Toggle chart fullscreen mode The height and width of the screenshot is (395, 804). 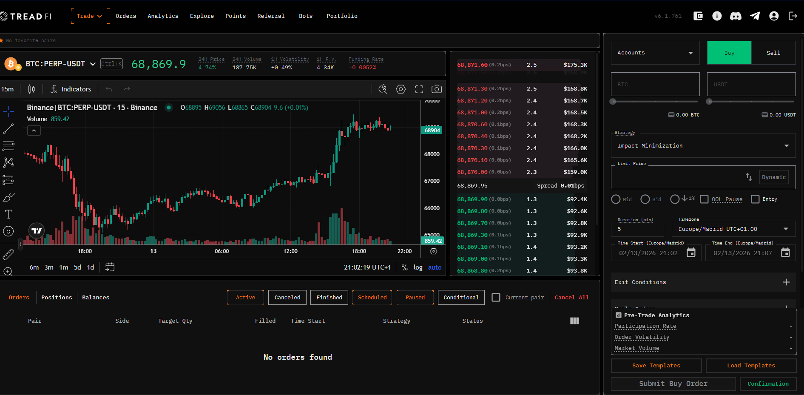419,89
